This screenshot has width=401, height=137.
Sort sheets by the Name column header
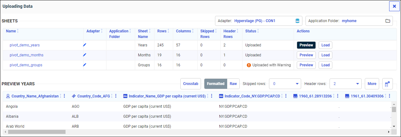click(11, 31)
